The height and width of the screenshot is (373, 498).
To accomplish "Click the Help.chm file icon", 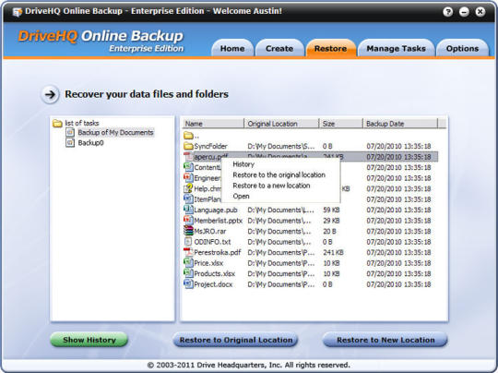I will point(188,188).
